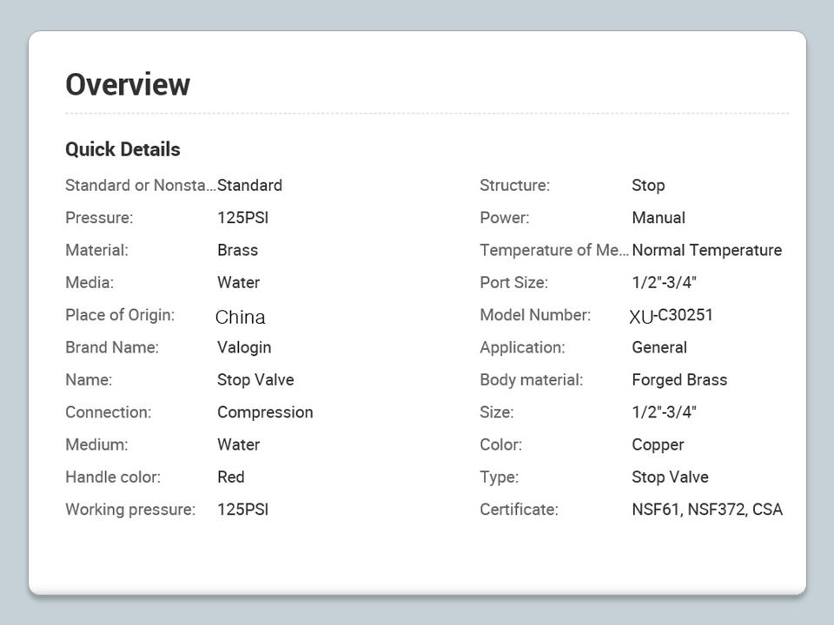This screenshot has height=625, width=834.
Task: Click the Manual power value
Action: tap(659, 218)
